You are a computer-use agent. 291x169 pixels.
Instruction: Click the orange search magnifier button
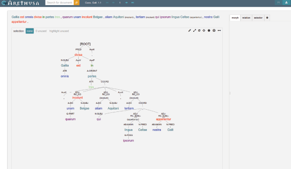click(x=76, y=3)
